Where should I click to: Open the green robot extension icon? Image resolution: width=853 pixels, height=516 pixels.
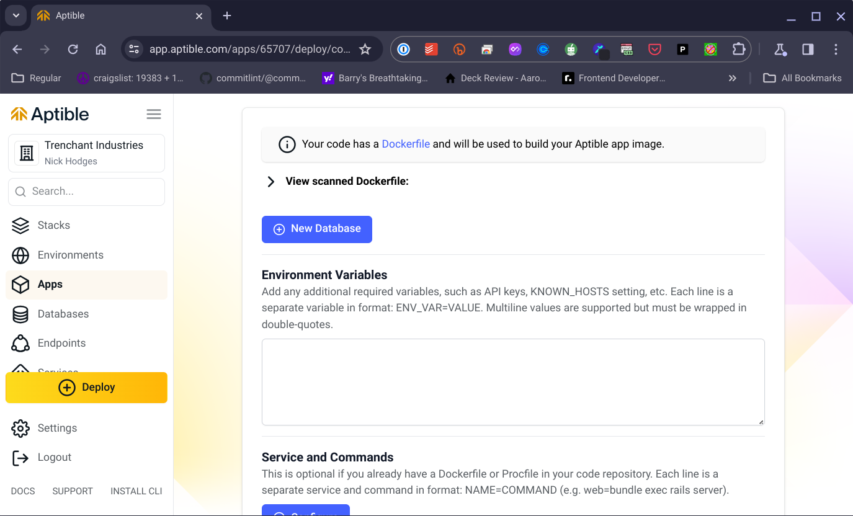[571, 50]
